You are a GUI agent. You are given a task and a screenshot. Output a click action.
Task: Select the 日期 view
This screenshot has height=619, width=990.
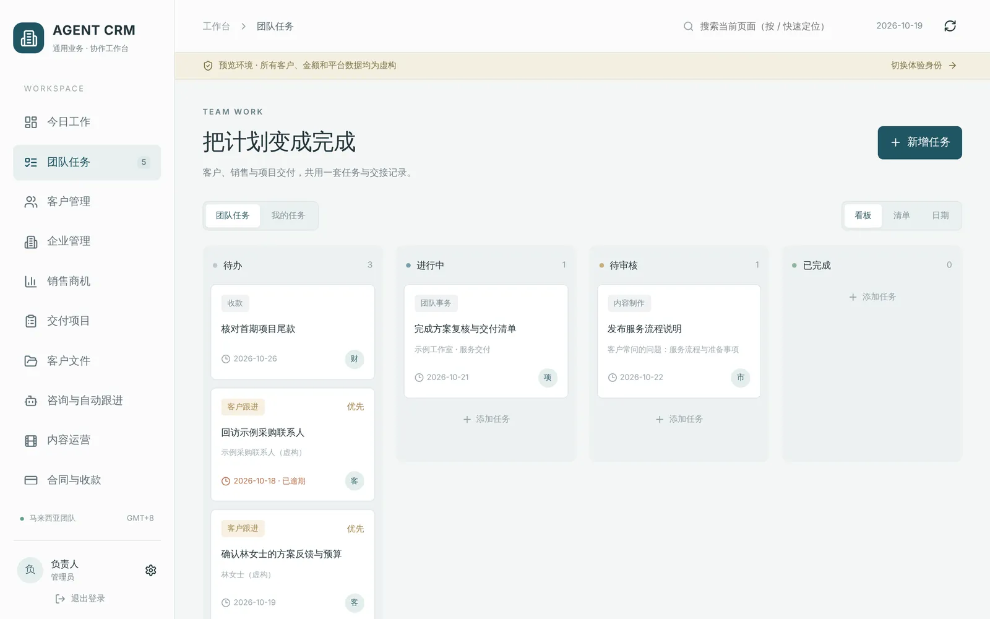940,215
